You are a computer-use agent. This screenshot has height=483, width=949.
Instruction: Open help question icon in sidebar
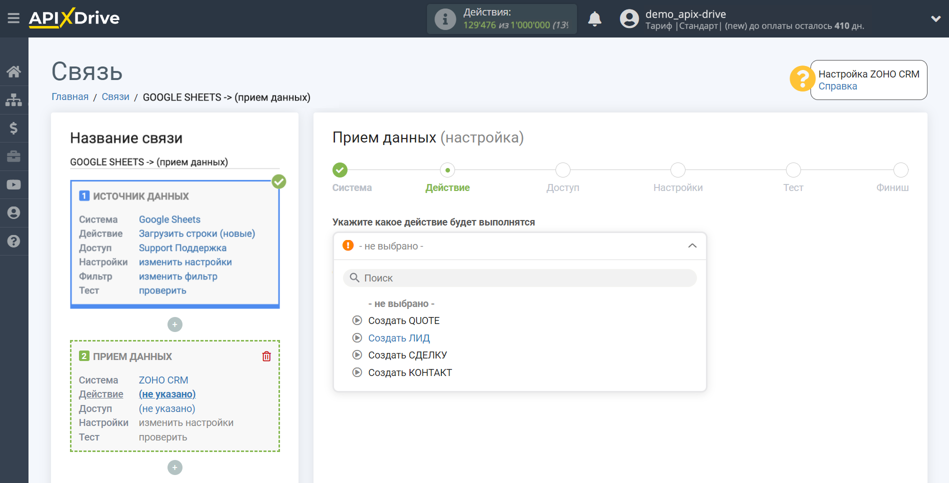[x=13, y=241]
